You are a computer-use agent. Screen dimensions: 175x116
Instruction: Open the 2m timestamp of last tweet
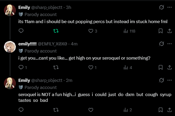coord(69,80)
